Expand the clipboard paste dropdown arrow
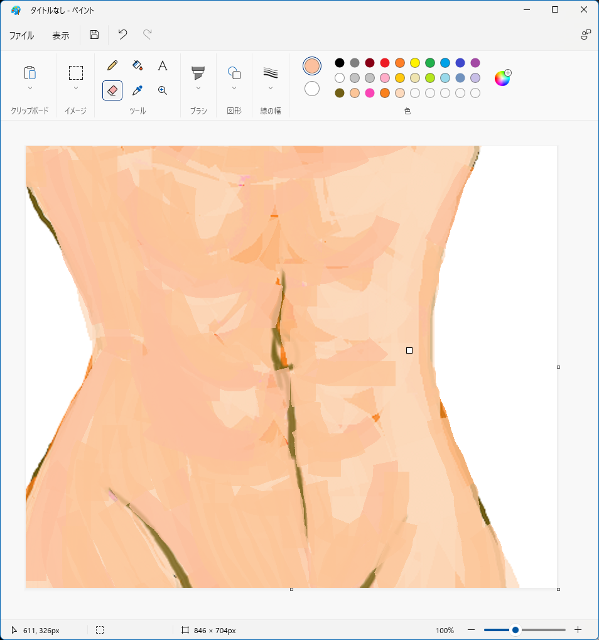The width and height of the screenshot is (599, 640). tap(30, 89)
